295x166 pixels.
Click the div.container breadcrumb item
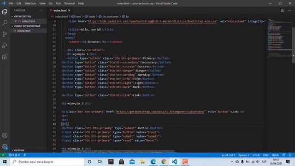click(109, 17)
